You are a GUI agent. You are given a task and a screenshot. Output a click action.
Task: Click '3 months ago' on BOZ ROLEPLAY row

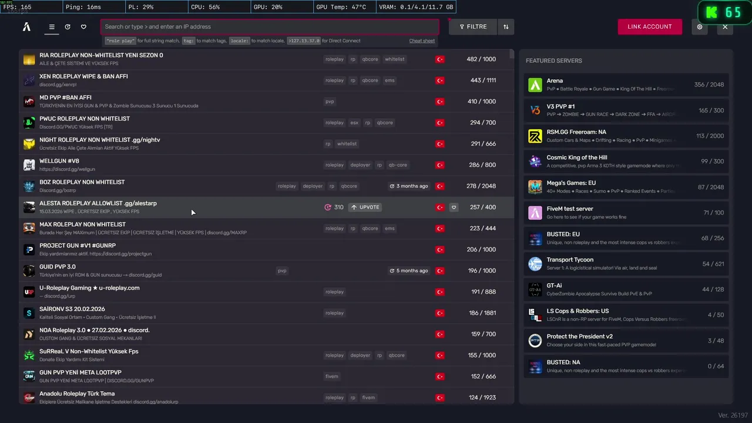pyautogui.click(x=408, y=186)
